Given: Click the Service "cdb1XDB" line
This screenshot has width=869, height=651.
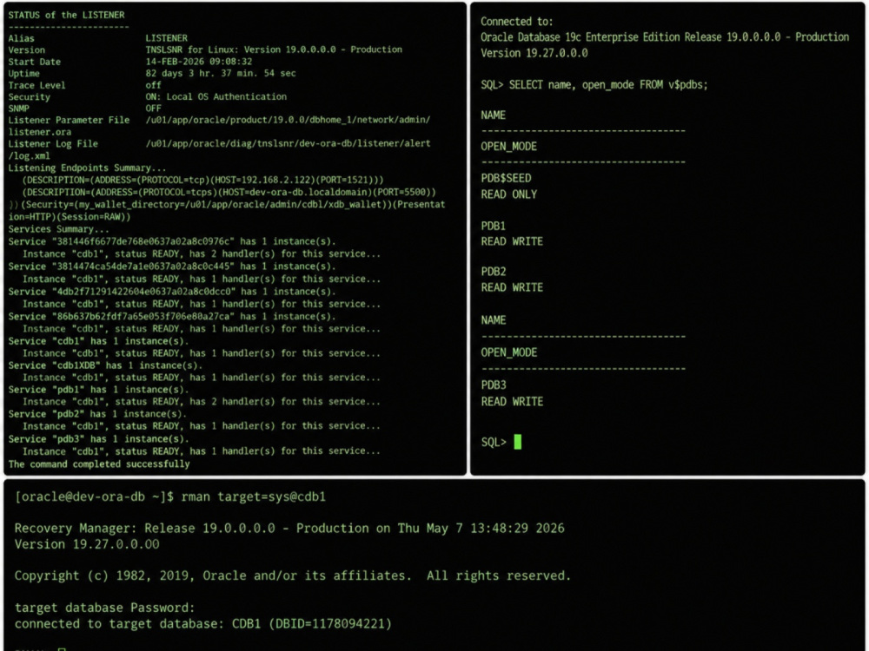Looking at the screenshot, I should click(x=105, y=365).
